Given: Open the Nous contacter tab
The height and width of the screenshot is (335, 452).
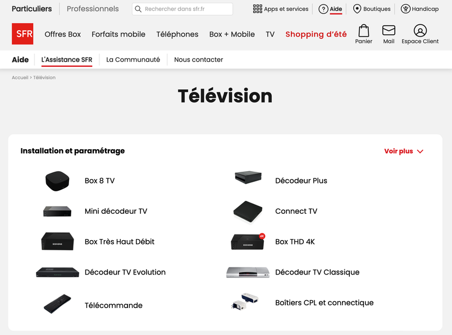Looking at the screenshot, I should click(x=198, y=60).
